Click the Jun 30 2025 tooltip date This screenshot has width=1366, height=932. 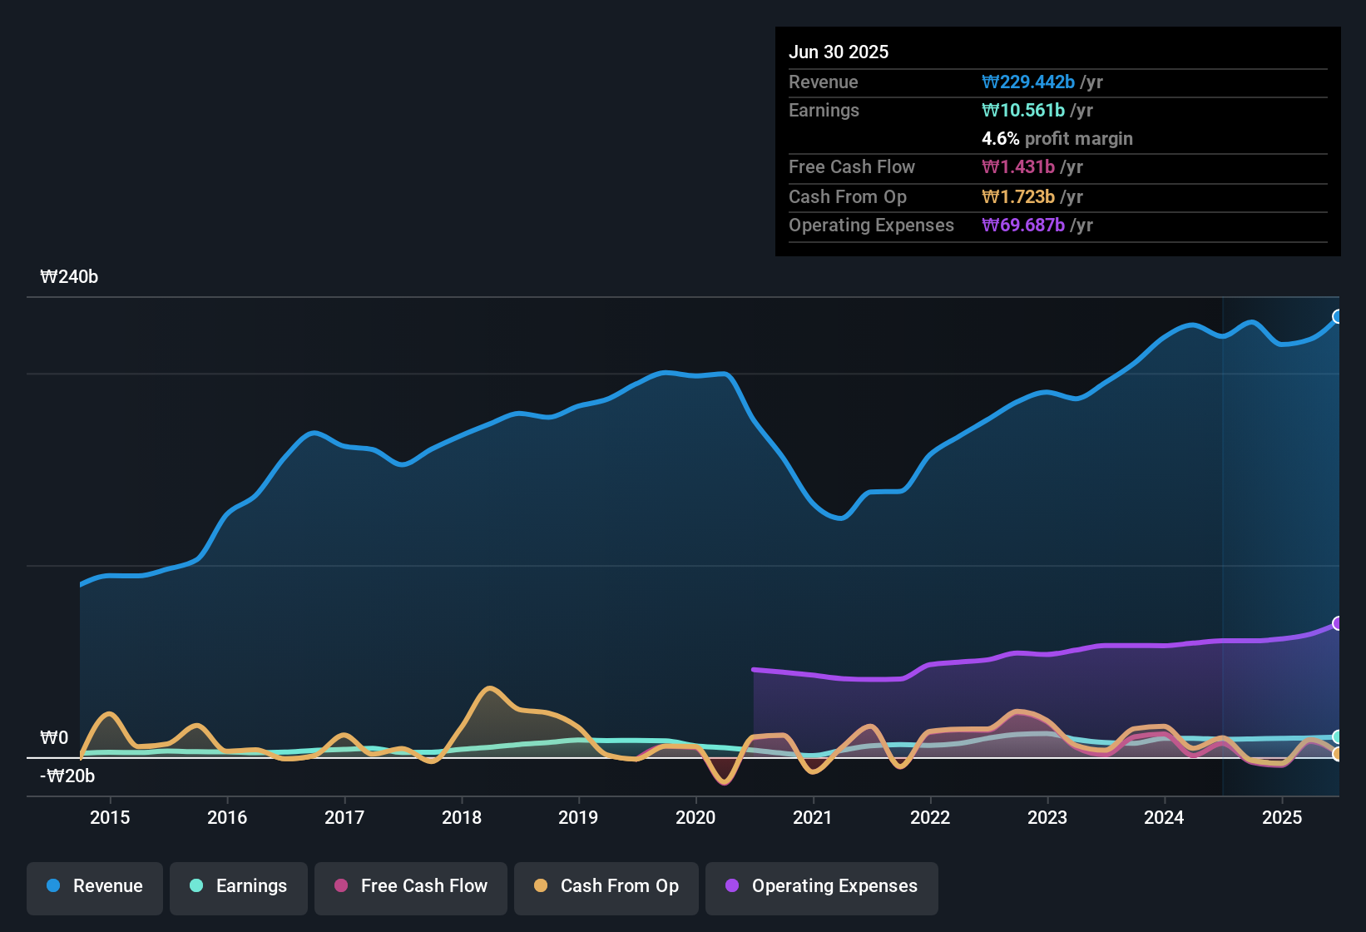click(x=839, y=52)
